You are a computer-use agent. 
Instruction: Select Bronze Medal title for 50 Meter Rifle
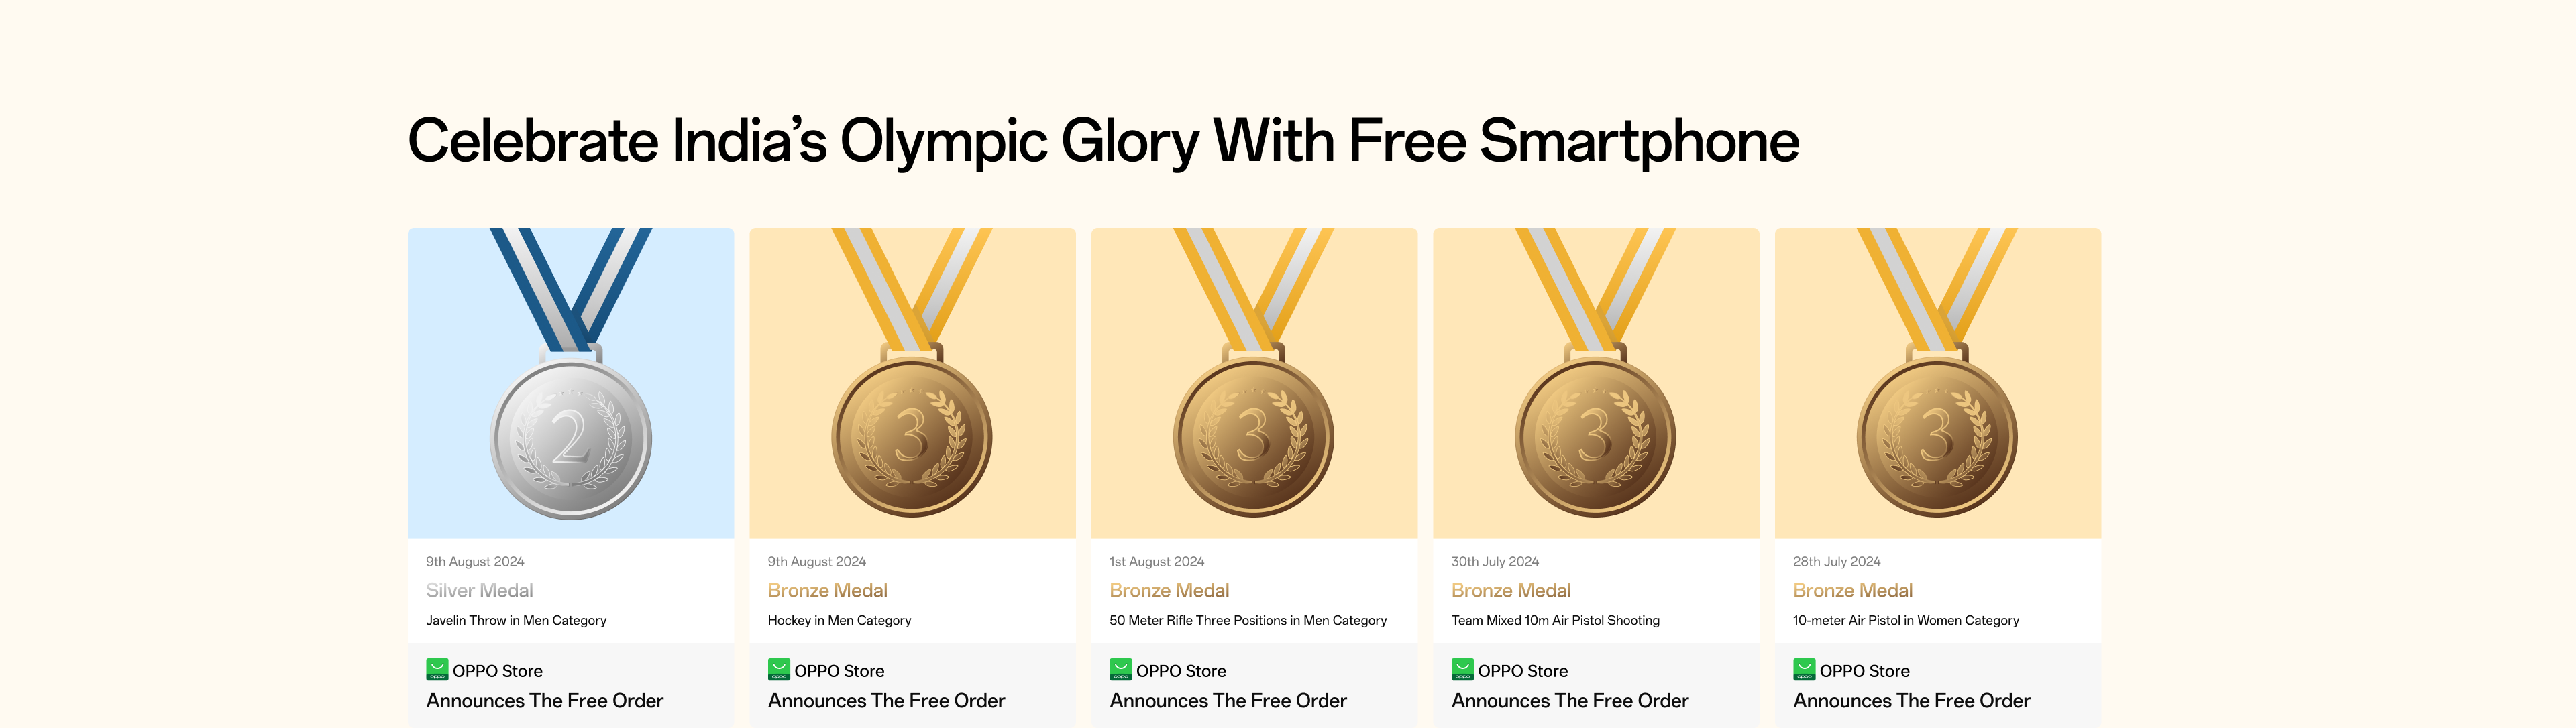1169,590
